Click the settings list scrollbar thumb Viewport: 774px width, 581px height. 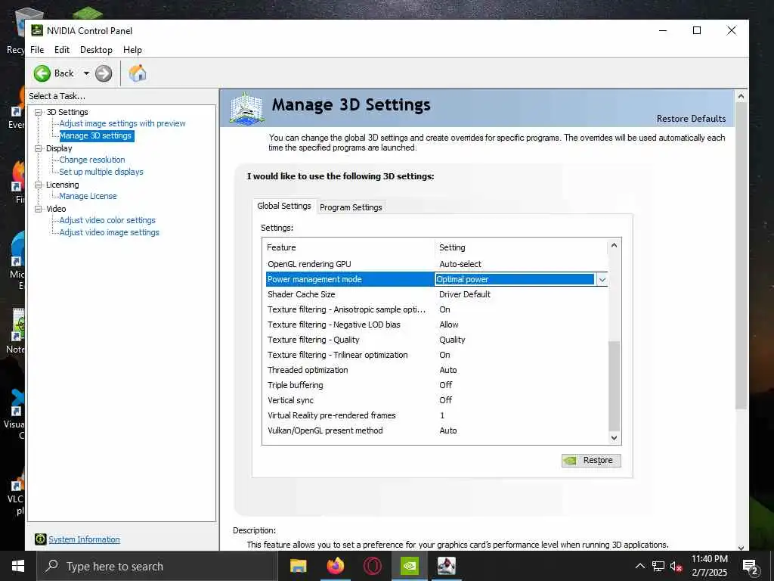coord(614,386)
